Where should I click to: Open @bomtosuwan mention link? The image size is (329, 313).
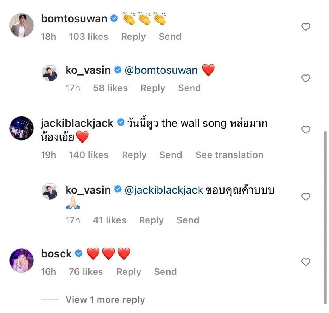coord(161,70)
